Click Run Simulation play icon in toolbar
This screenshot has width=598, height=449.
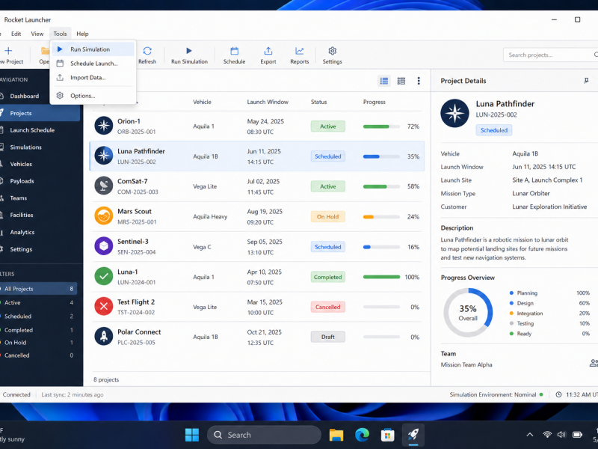[x=189, y=51]
